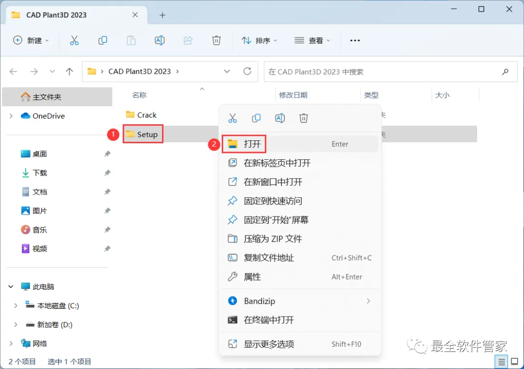Choose 在终端中打开
The height and width of the screenshot is (369, 524).
(x=300, y=320)
